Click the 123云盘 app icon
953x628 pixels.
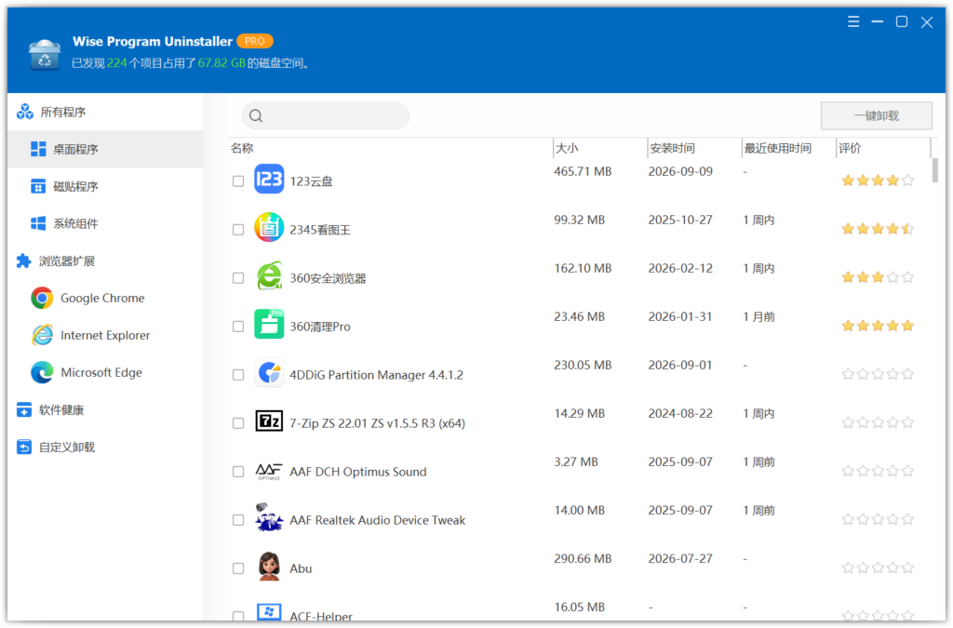tap(269, 179)
